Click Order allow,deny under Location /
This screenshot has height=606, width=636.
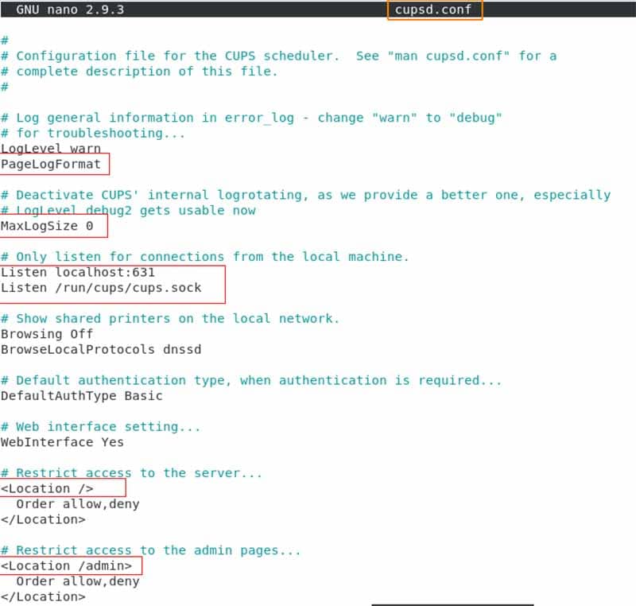point(78,504)
